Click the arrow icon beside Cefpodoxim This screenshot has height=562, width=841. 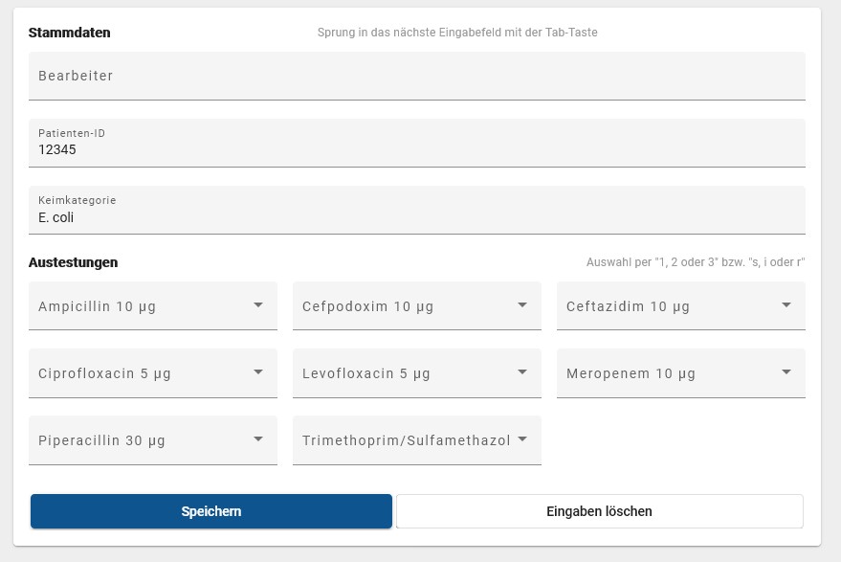tap(521, 304)
